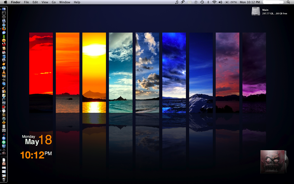Toggle the Wi-Fi AirPort menu
This screenshot has height=184, width=294.
pyautogui.click(x=214, y=2)
